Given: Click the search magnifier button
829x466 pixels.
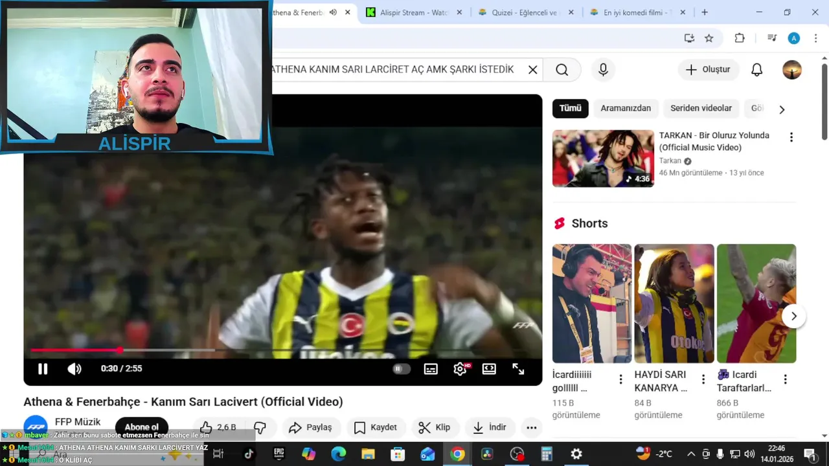Looking at the screenshot, I should pos(562,70).
